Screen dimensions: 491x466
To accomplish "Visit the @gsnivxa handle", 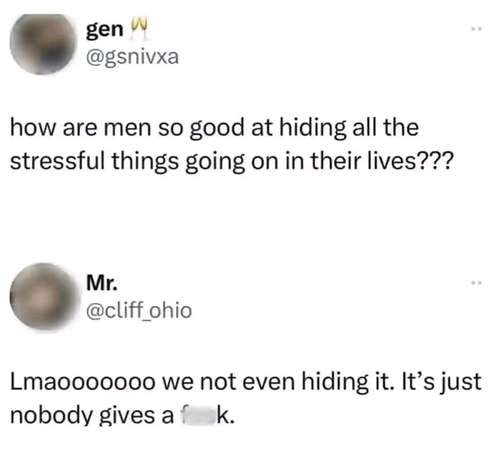I will [x=132, y=58].
